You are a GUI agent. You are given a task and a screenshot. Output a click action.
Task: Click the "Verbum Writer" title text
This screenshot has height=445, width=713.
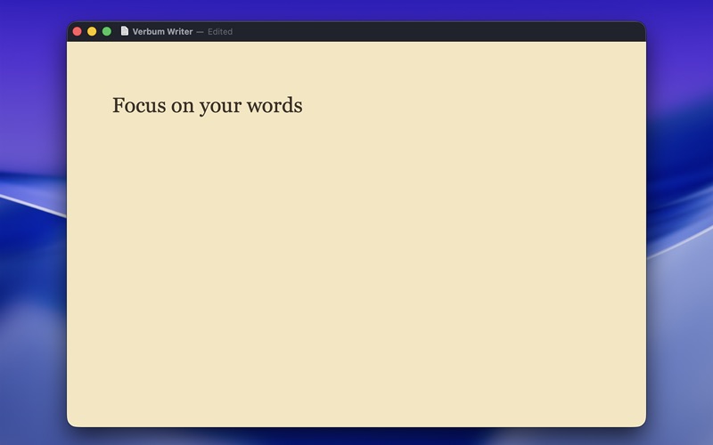pos(162,32)
